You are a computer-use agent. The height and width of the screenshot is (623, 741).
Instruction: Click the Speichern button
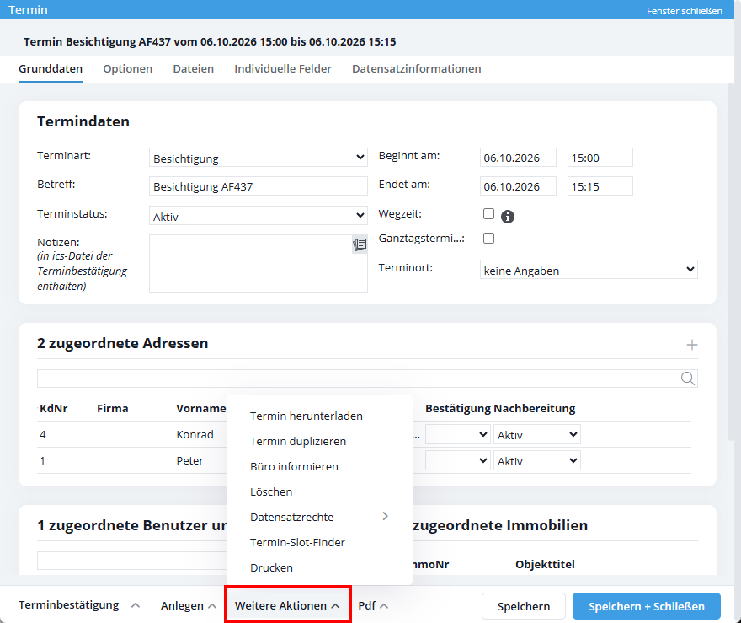pos(524,606)
